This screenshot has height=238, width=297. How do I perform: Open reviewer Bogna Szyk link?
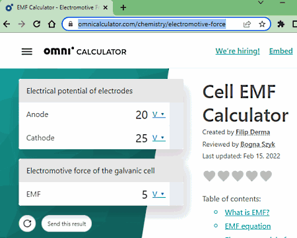tap(257, 144)
